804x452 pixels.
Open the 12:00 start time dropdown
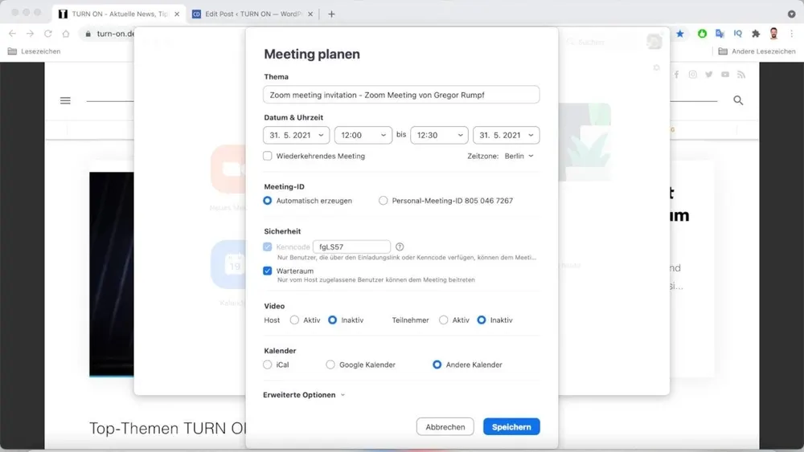pos(363,135)
